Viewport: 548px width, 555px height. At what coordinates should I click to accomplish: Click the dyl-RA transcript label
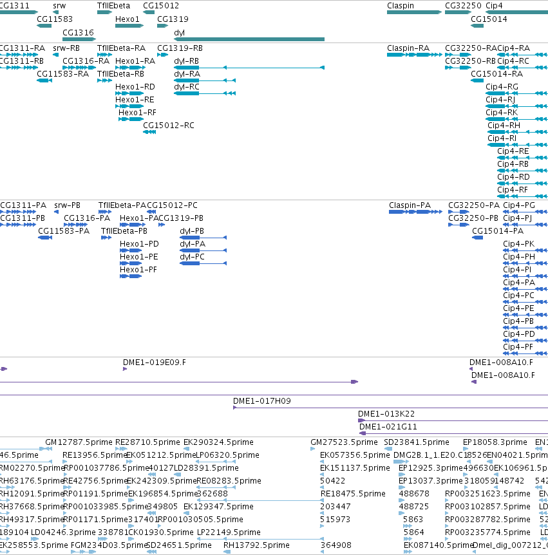pyautogui.click(x=187, y=74)
